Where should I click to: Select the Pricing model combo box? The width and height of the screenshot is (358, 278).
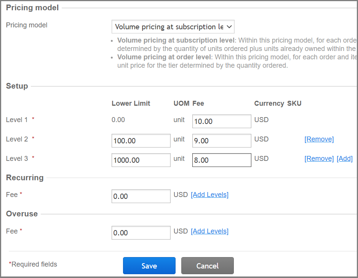(173, 27)
